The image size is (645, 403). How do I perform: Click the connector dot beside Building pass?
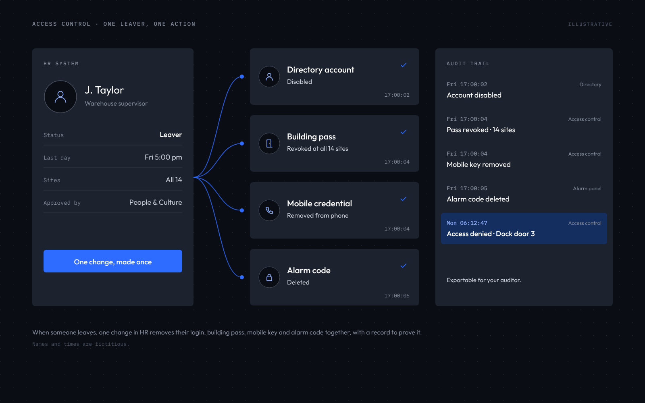[x=242, y=143]
